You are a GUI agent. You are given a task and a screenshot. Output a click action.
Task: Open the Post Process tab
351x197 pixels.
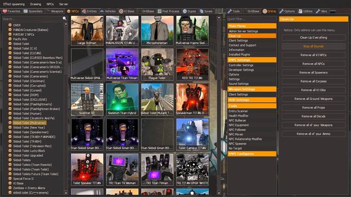tap(168, 11)
